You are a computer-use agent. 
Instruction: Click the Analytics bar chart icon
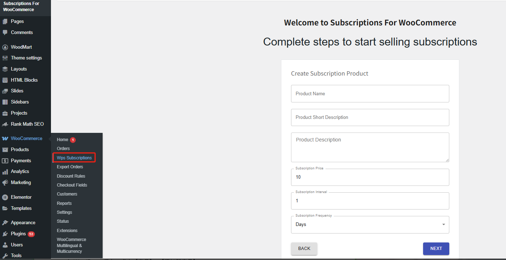pyautogui.click(x=5, y=172)
